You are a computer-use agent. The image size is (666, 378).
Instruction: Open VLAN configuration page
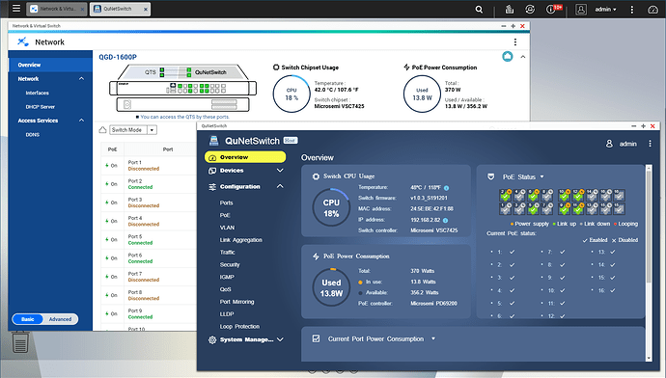[227, 228]
